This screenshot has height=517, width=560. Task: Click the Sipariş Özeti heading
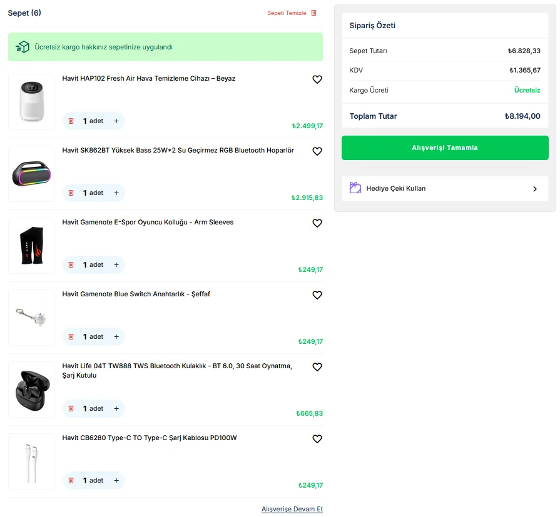tap(372, 26)
